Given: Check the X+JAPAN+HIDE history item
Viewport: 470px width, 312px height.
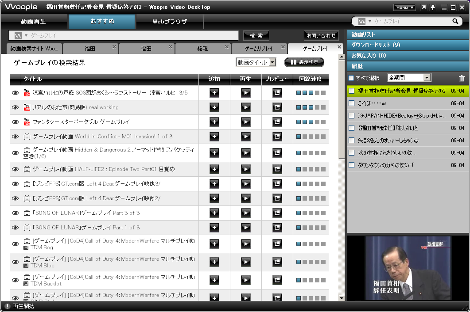Looking at the screenshot, I should [x=352, y=115].
